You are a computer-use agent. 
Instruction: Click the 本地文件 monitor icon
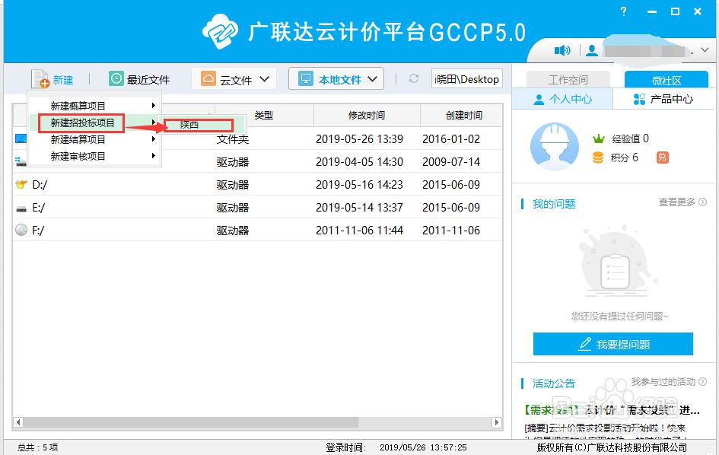(305, 78)
